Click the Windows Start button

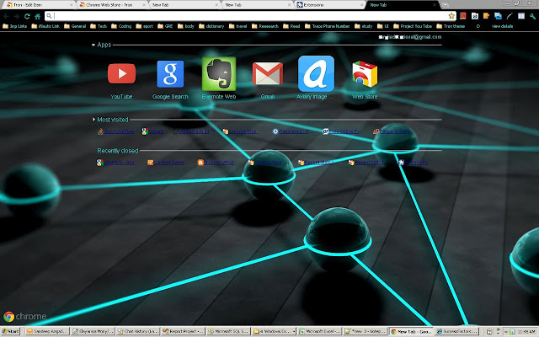click(x=10, y=331)
